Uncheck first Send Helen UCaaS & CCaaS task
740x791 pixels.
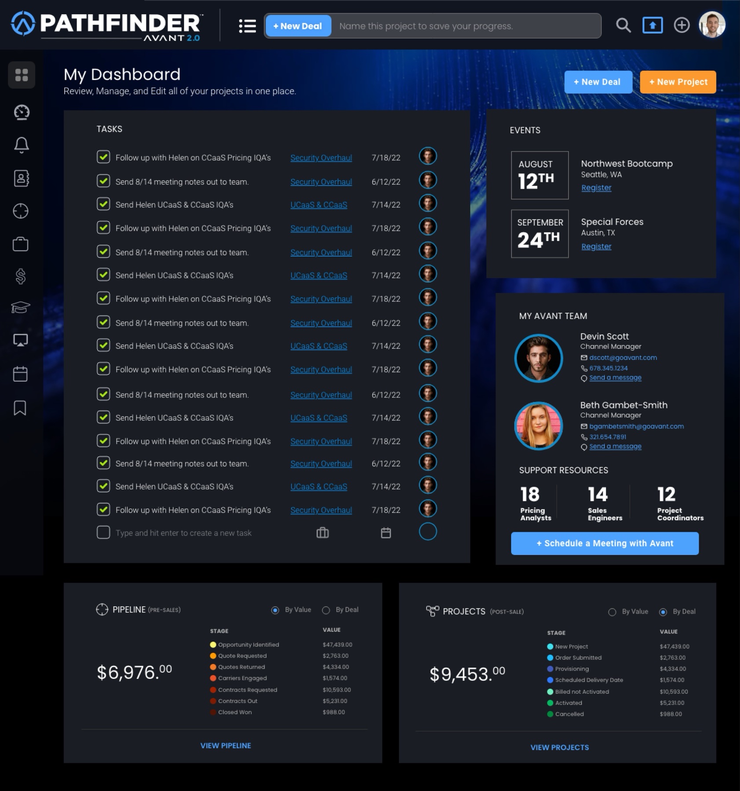point(103,204)
